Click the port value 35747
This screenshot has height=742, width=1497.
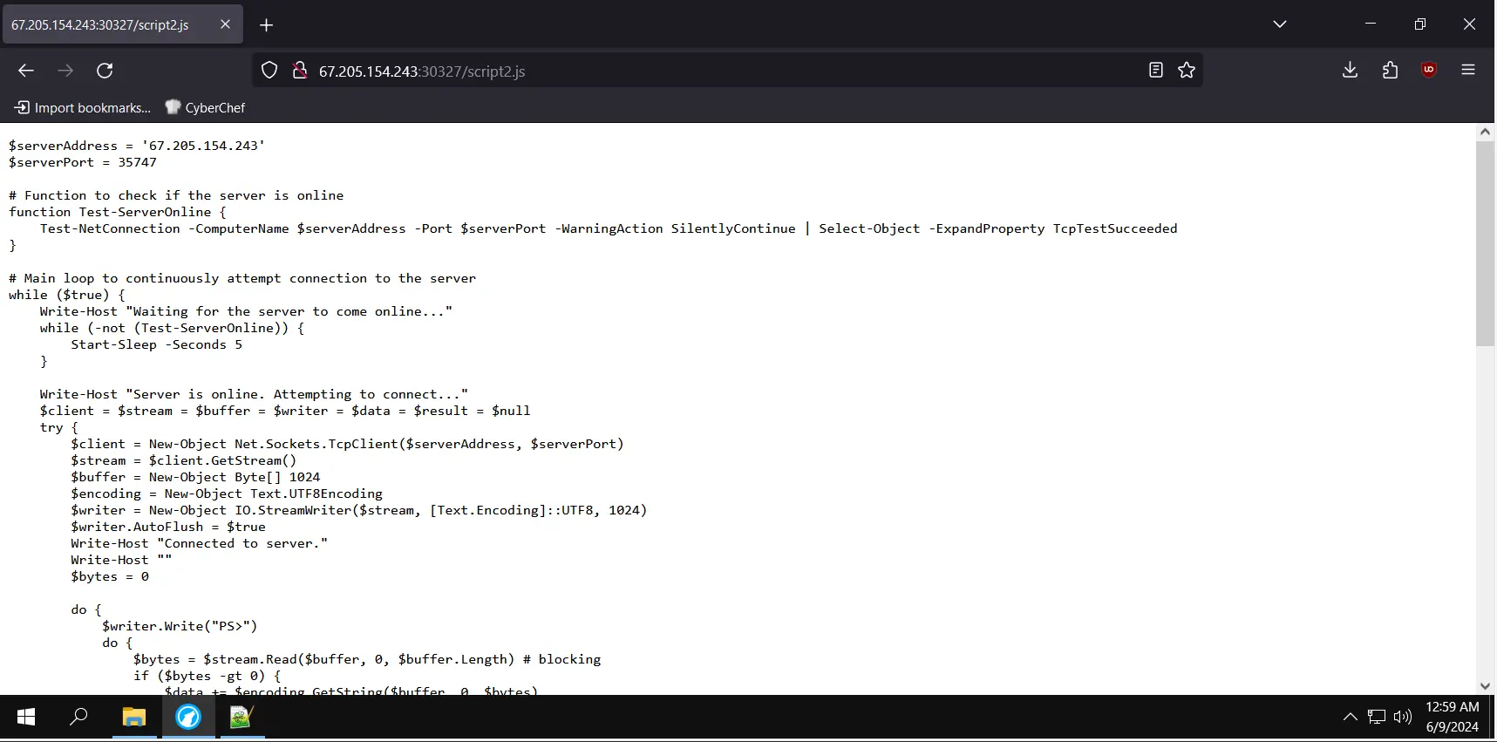click(x=138, y=162)
